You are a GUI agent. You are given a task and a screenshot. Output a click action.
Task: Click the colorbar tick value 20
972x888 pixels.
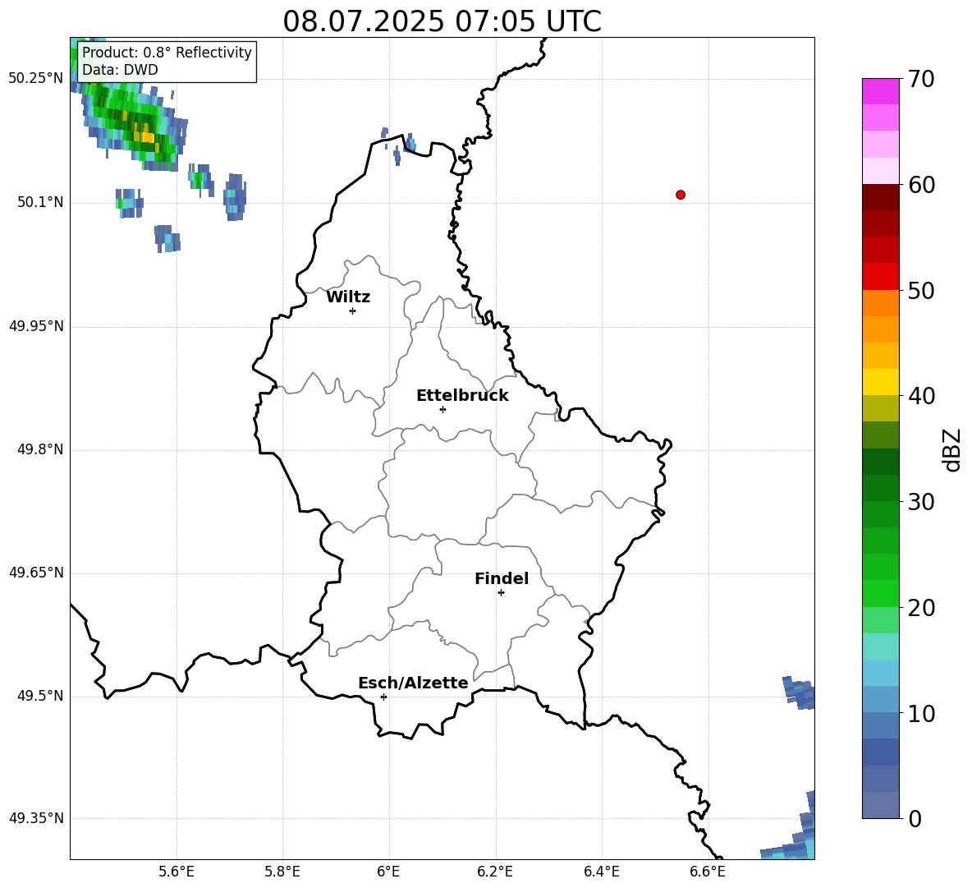click(921, 608)
